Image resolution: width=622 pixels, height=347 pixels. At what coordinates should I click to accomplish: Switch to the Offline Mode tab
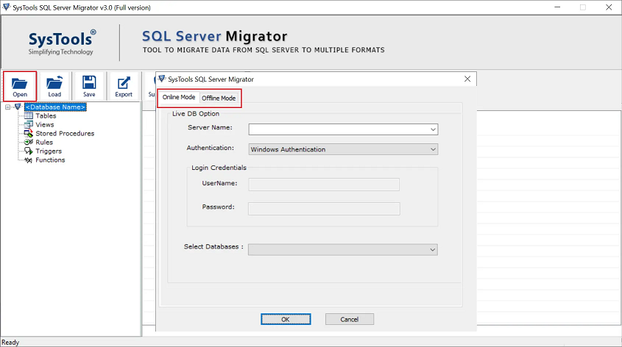coord(219,98)
